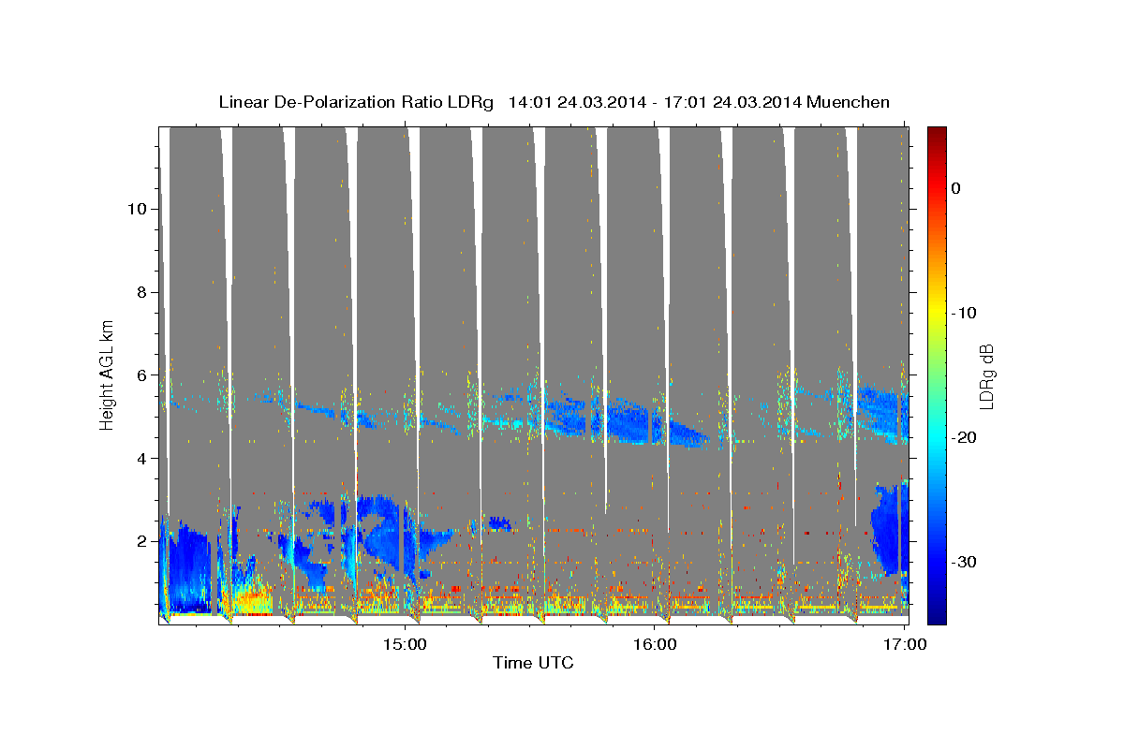Click the 'Muenchen' location in the title
Viewport: 1124px width, 749px height.
point(849,102)
